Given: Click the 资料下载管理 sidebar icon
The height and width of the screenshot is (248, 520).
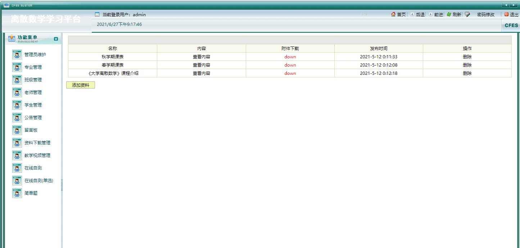Looking at the screenshot, I should coord(17,143).
